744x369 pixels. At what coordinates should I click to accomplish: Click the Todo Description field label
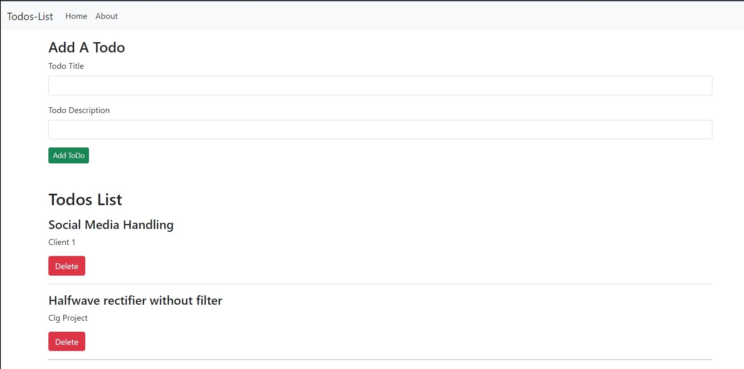pyautogui.click(x=79, y=110)
